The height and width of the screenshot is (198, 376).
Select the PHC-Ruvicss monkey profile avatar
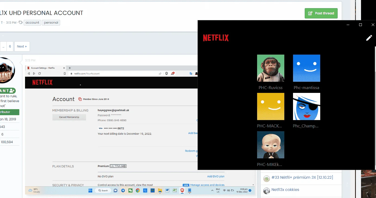coord(271,68)
